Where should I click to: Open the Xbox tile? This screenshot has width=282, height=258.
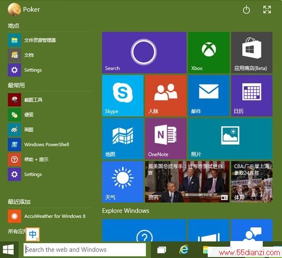pos(209,53)
